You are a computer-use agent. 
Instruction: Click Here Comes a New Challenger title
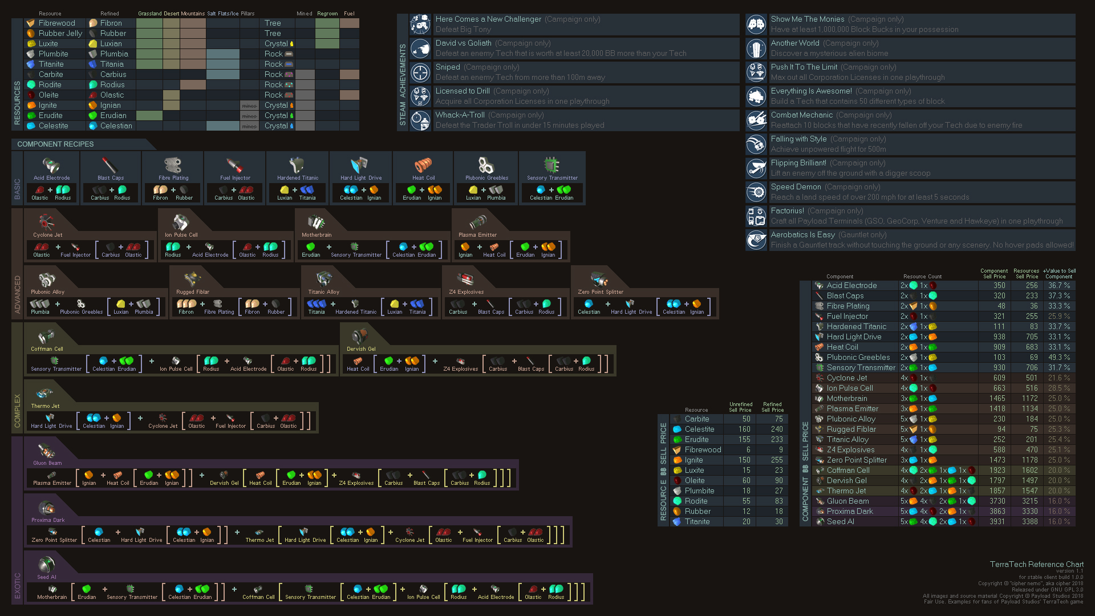click(x=488, y=19)
